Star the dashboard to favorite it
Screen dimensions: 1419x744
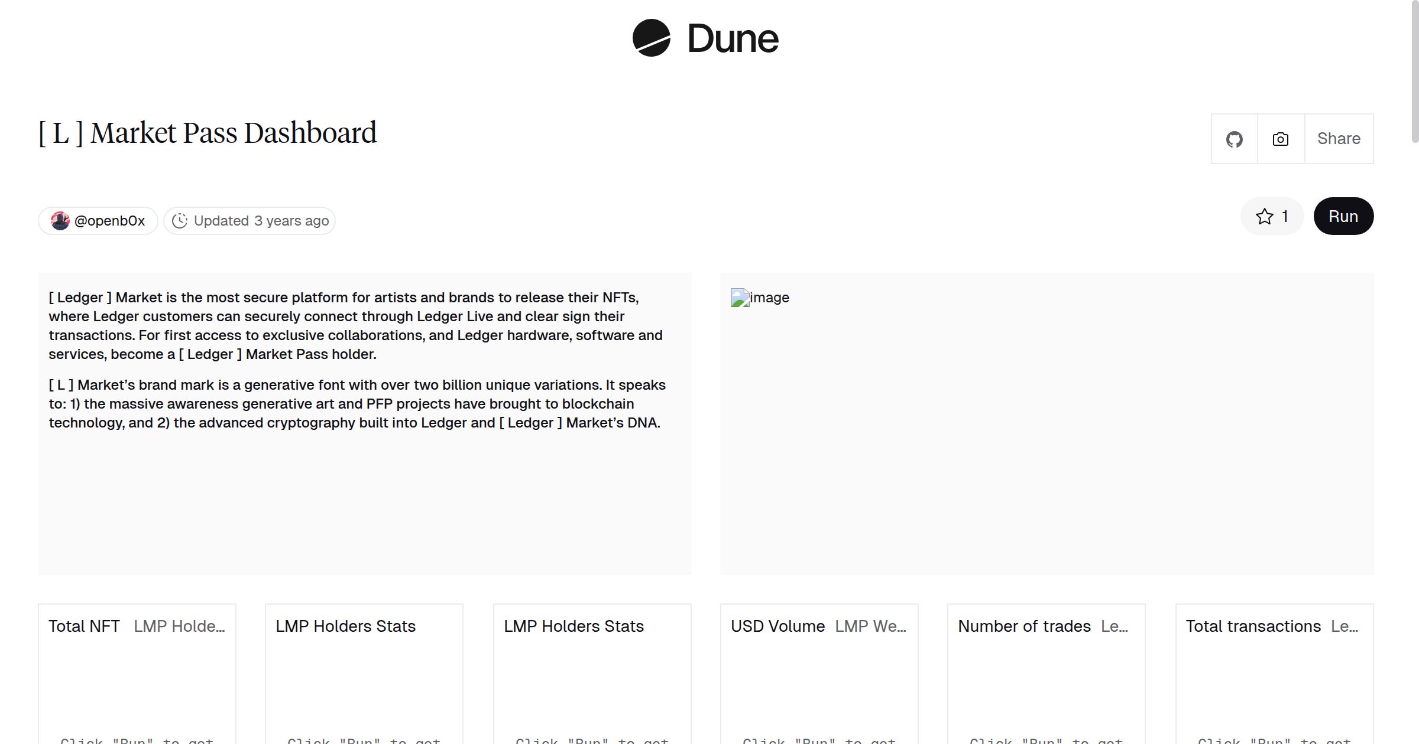[x=1271, y=216]
